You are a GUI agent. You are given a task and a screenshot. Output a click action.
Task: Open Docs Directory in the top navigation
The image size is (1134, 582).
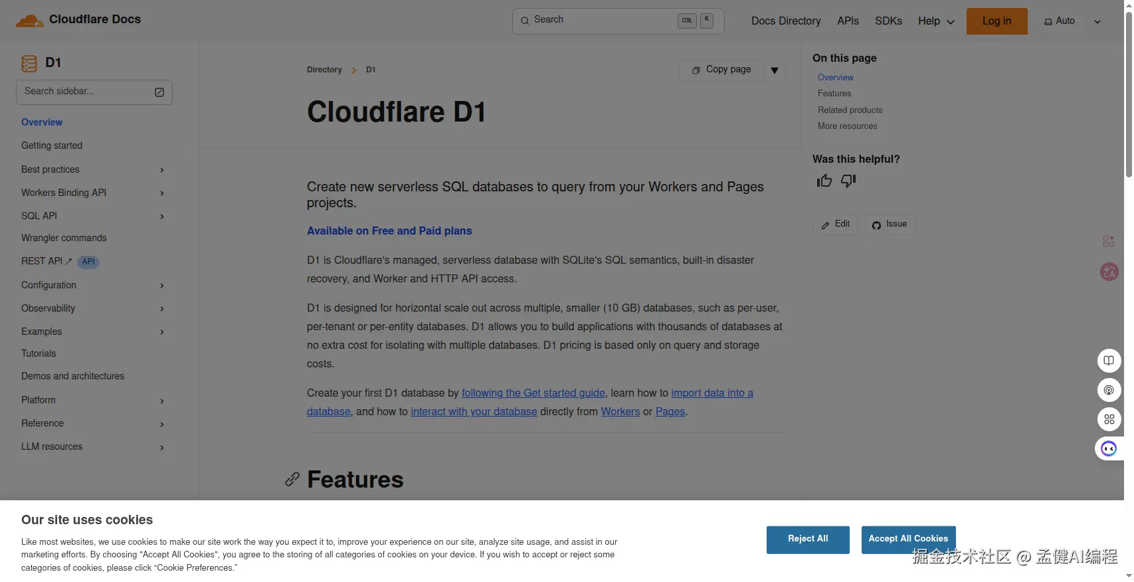(785, 21)
